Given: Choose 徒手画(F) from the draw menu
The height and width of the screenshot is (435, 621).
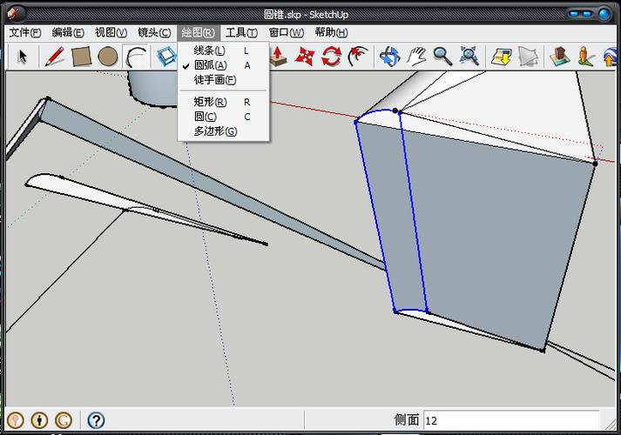Looking at the screenshot, I should click(x=224, y=80).
